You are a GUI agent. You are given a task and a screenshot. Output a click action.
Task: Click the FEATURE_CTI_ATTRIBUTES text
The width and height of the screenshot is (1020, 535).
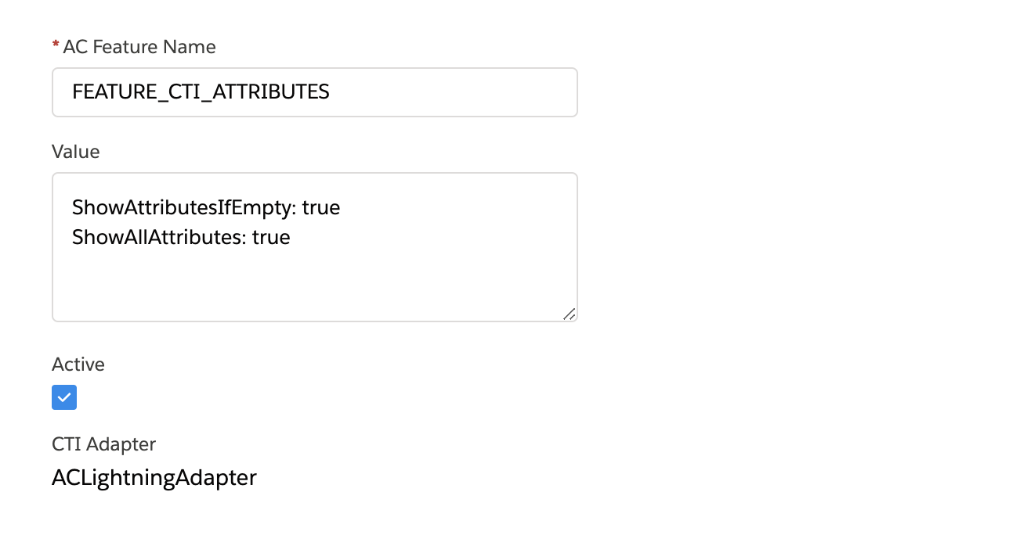[201, 92]
